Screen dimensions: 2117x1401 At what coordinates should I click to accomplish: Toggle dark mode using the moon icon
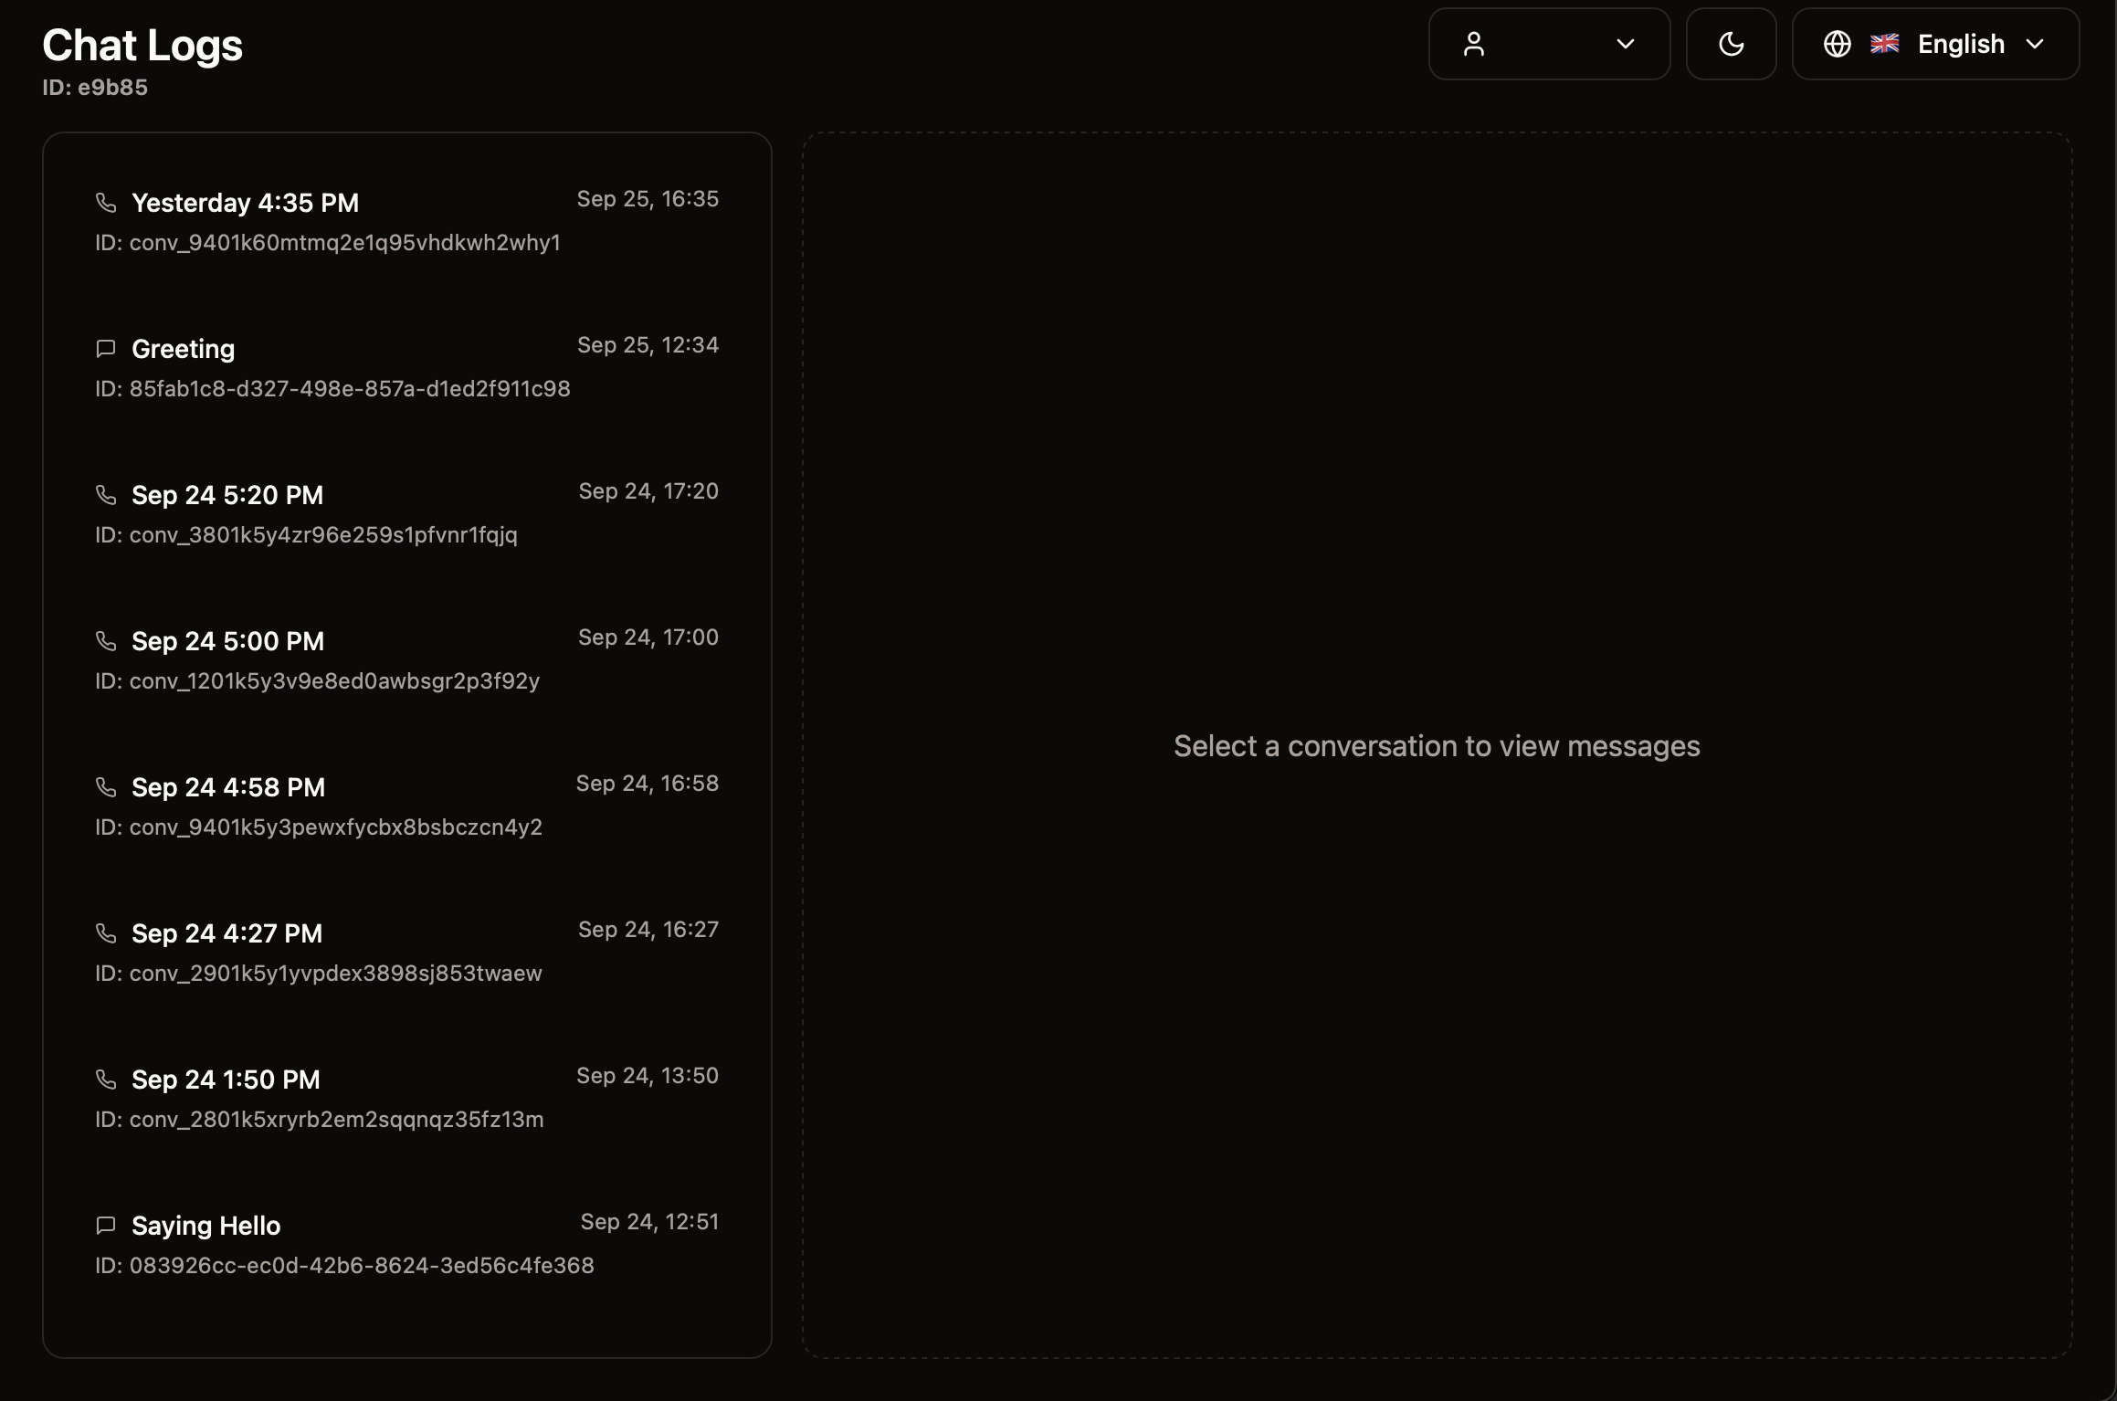(1732, 43)
